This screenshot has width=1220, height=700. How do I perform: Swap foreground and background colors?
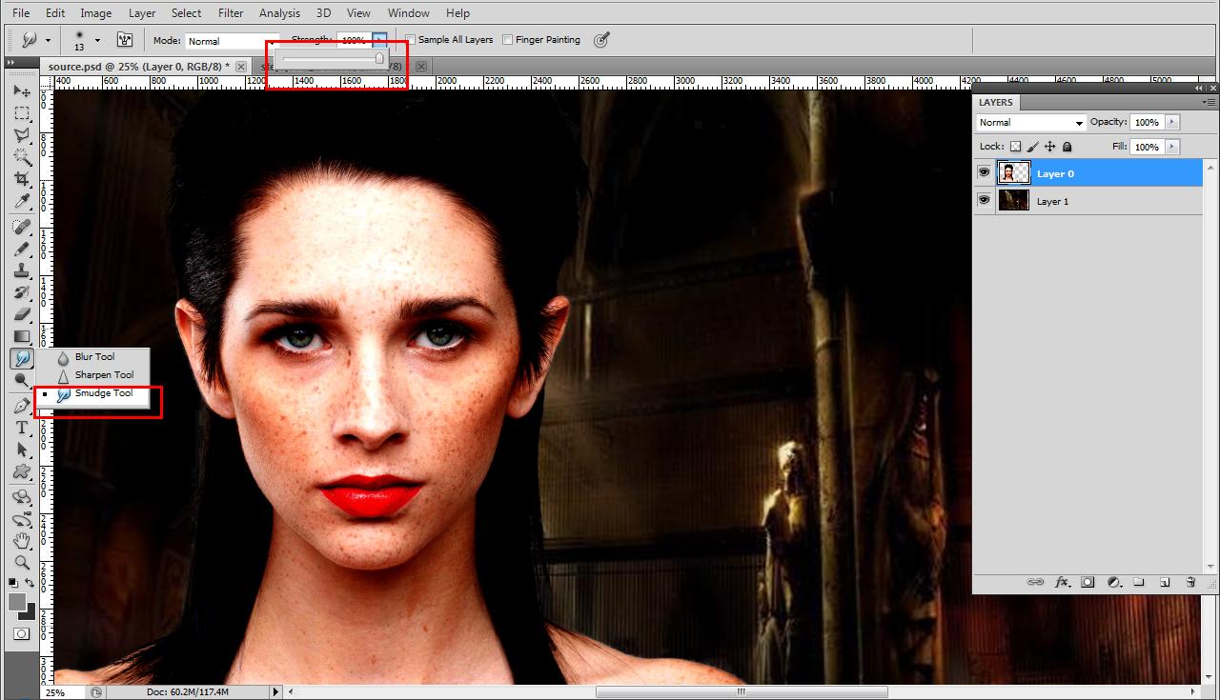30,582
